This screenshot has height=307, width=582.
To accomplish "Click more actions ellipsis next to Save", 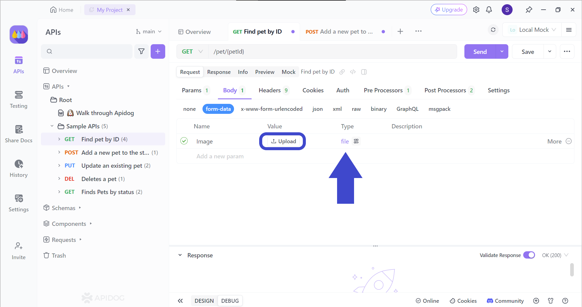I will (x=567, y=51).
